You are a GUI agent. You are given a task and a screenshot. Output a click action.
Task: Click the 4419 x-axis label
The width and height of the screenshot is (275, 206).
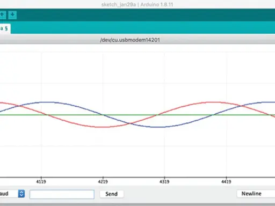[226, 182]
